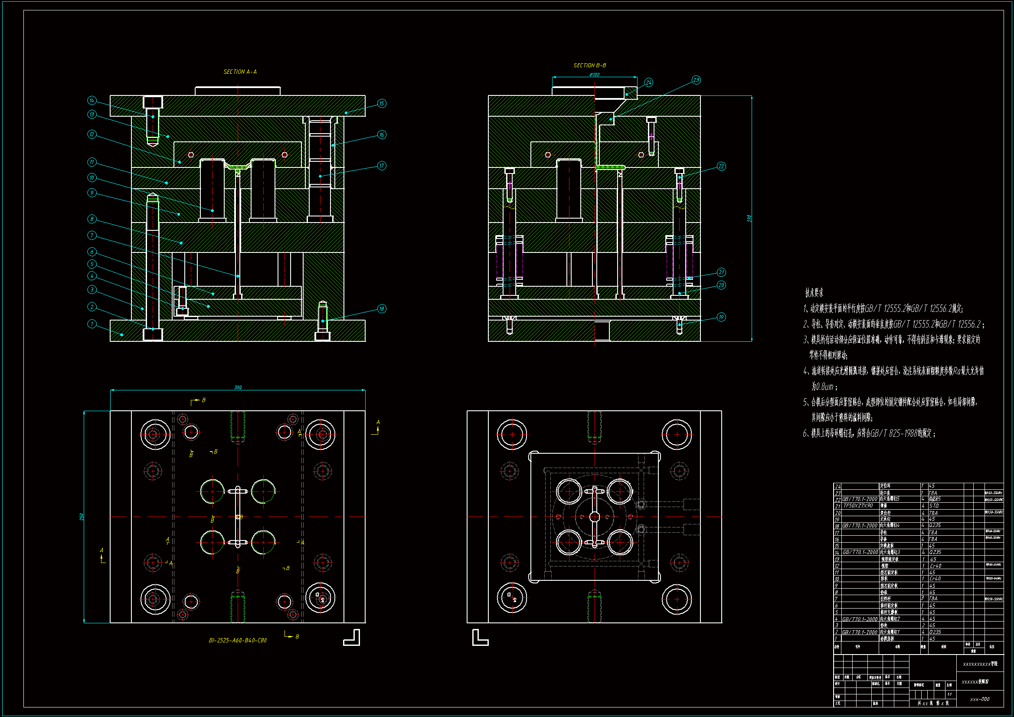The width and height of the screenshot is (1014, 717).
Task: Select the 300 width dimension text
Action: 238,387
